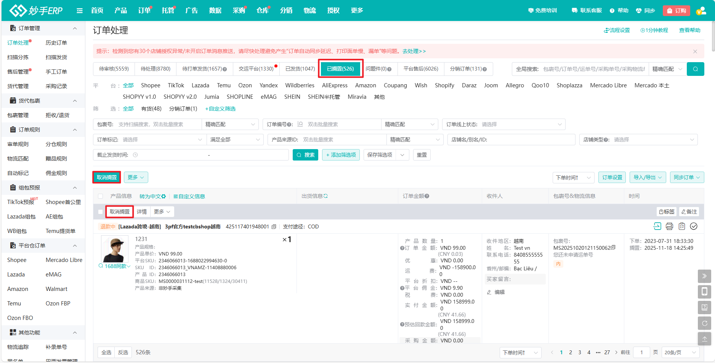Click the clipboard checklist icon in the order row
This screenshot has height=363, width=715.
coord(682,226)
